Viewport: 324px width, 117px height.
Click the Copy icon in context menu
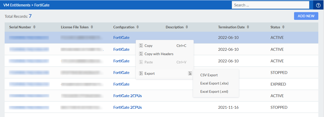141,46
